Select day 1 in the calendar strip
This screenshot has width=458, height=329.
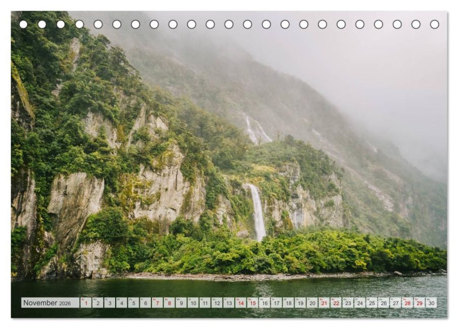pyautogui.click(x=86, y=303)
